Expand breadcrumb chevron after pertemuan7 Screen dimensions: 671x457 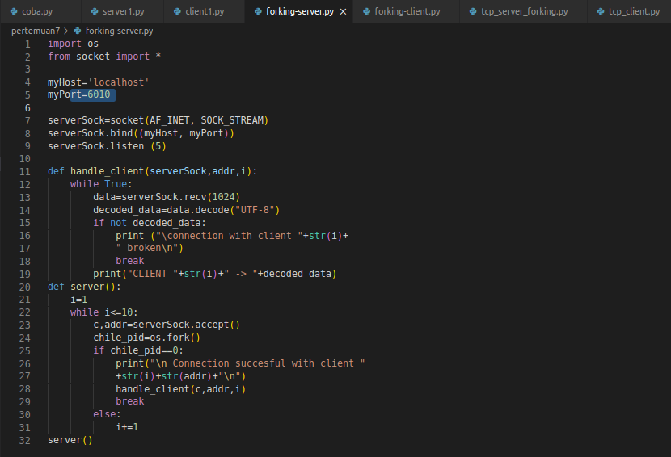pyautogui.click(x=66, y=31)
